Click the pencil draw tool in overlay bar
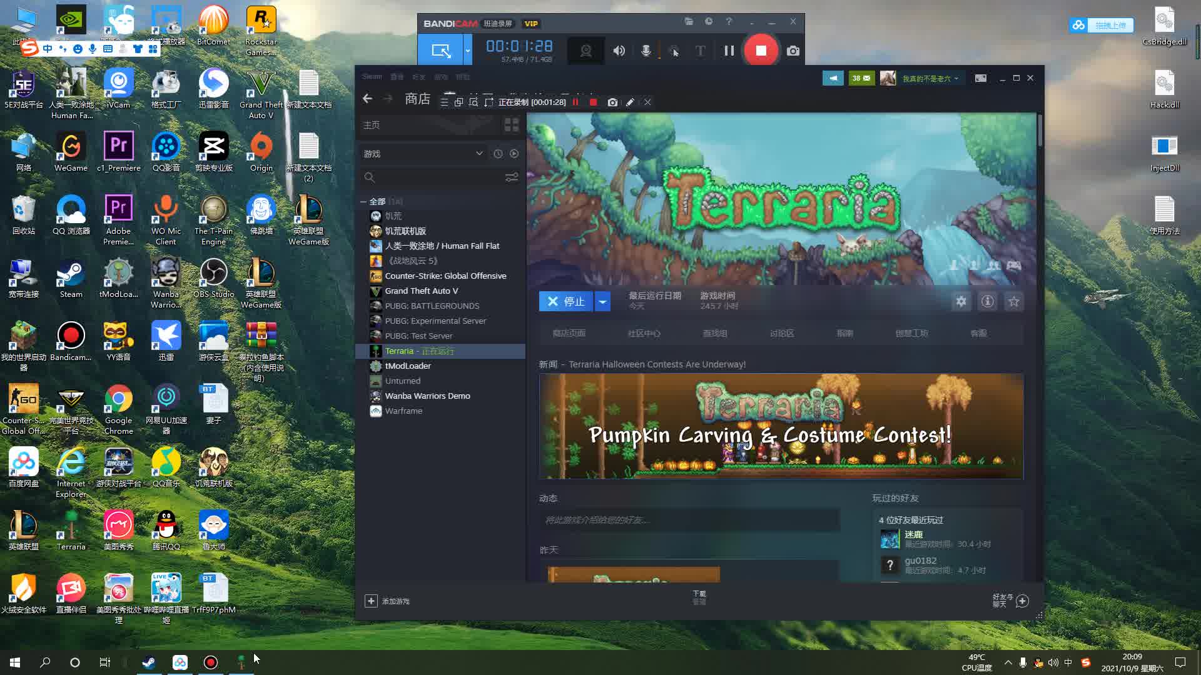The height and width of the screenshot is (675, 1201). click(630, 102)
